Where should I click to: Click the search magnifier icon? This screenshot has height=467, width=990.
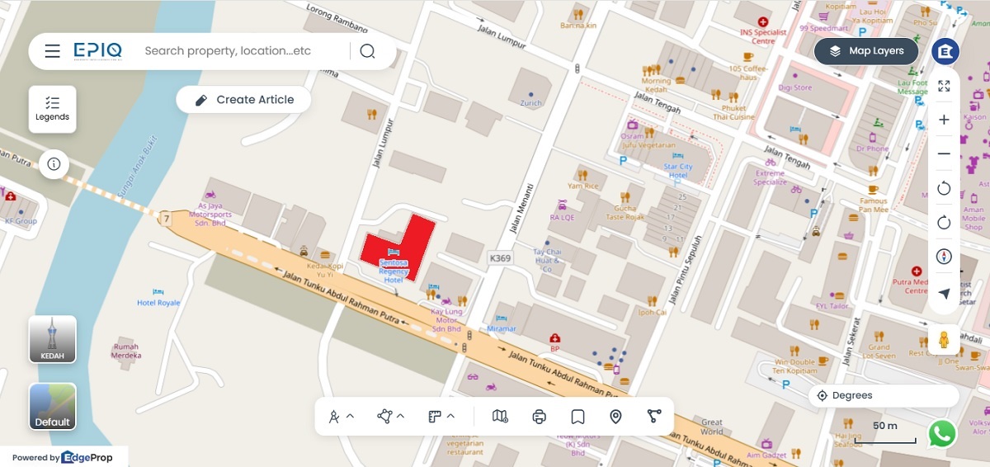pyautogui.click(x=368, y=51)
